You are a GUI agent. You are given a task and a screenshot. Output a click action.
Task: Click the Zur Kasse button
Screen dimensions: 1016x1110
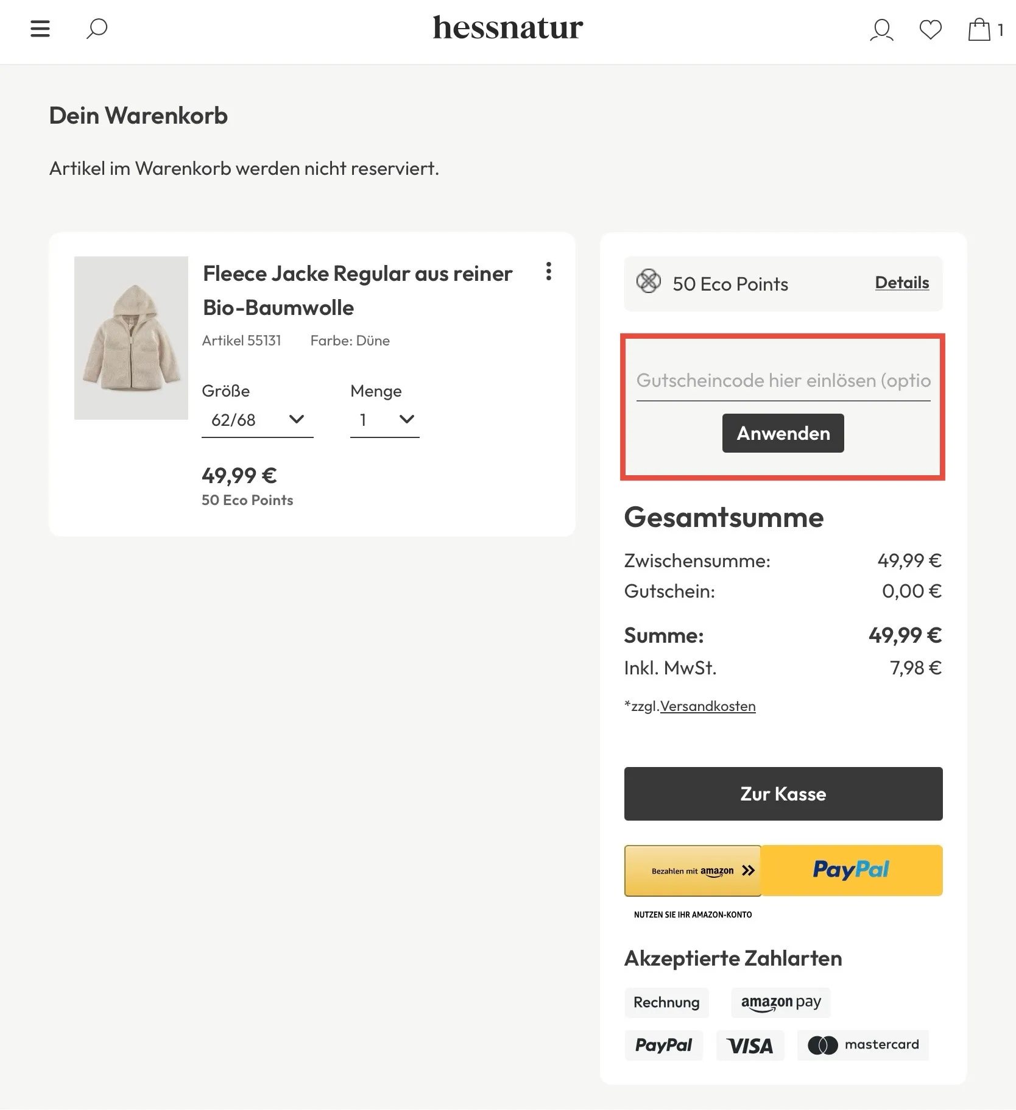(x=782, y=793)
